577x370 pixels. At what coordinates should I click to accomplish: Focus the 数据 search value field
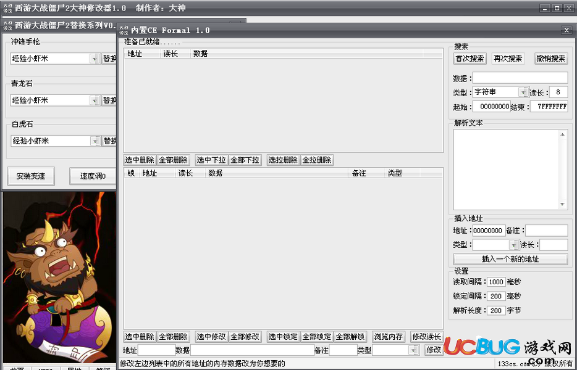(520, 78)
